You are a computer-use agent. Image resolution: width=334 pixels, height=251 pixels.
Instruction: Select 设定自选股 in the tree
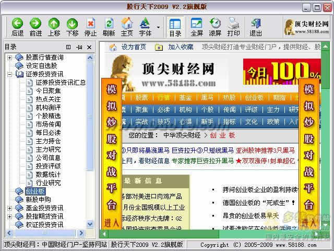click(x=41, y=66)
